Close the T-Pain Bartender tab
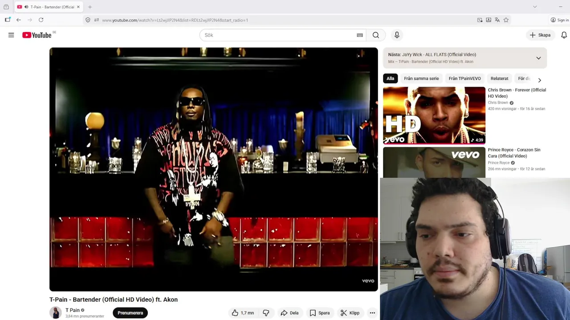This screenshot has width=570, height=320. pyautogui.click(x=78, y=7)
